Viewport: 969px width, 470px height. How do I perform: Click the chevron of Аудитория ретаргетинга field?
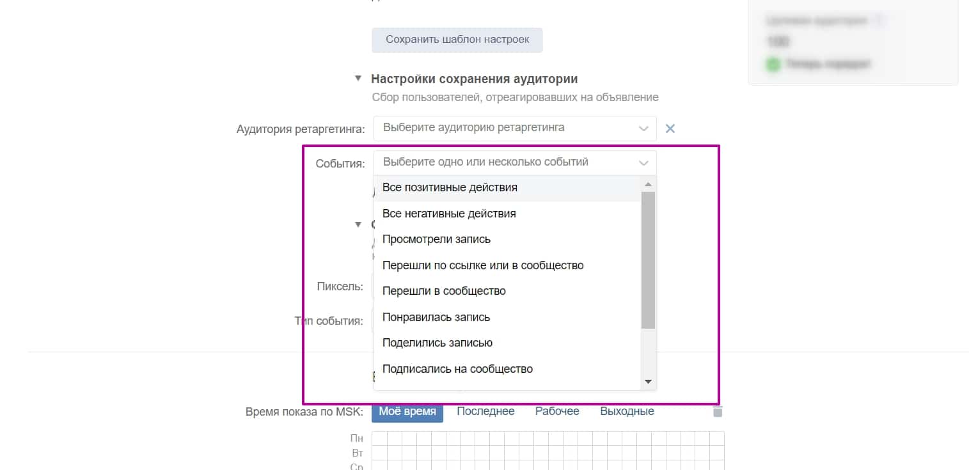(x=643, y=129)
